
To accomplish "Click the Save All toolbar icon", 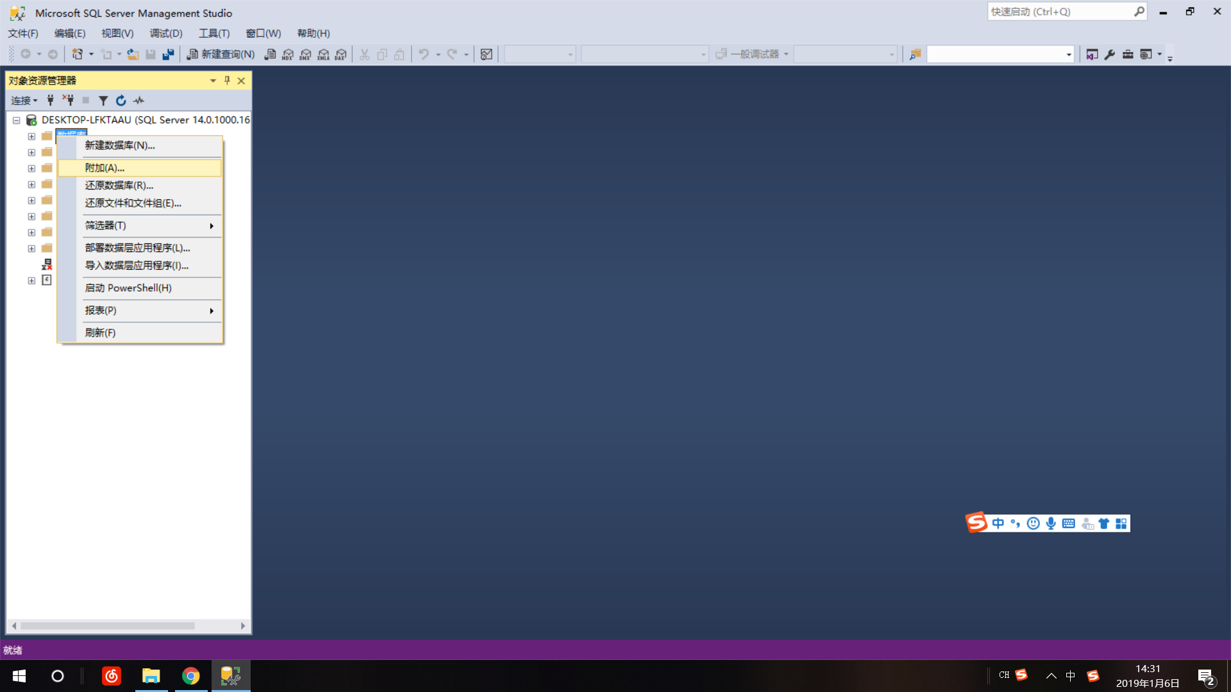I will point(168,54).
